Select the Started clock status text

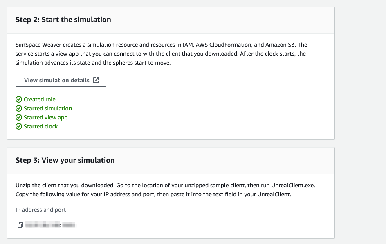pyautogui.click(x=40, y=126)
